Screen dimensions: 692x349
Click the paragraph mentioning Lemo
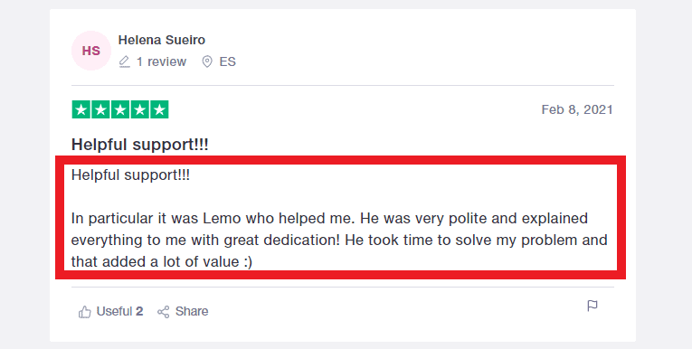click(x=339, y=240)
